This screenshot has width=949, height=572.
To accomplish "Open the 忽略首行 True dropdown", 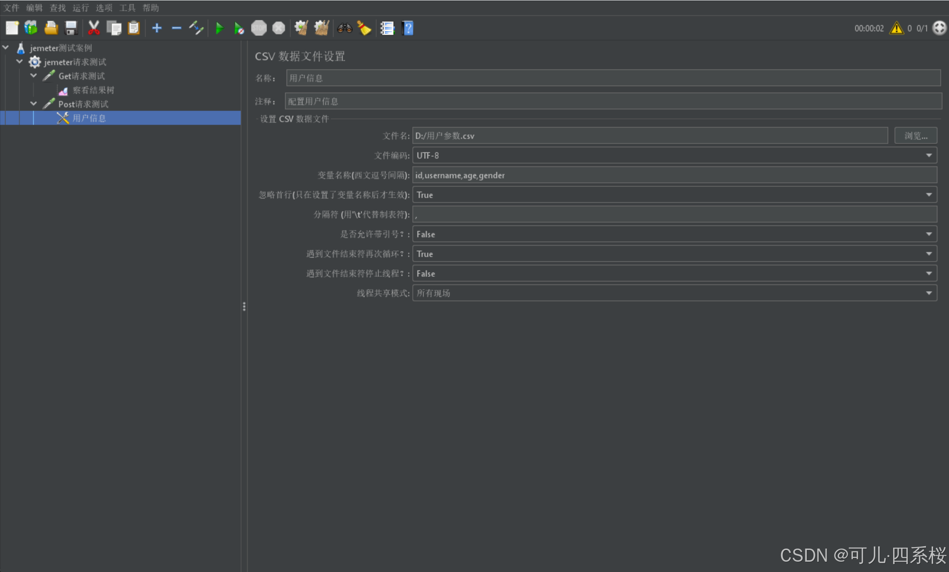I will click(x=674, y=195).
